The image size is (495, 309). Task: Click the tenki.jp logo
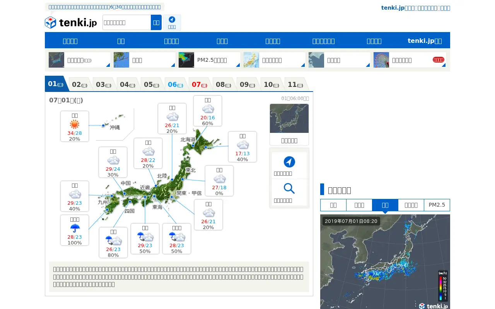[71, 22]
